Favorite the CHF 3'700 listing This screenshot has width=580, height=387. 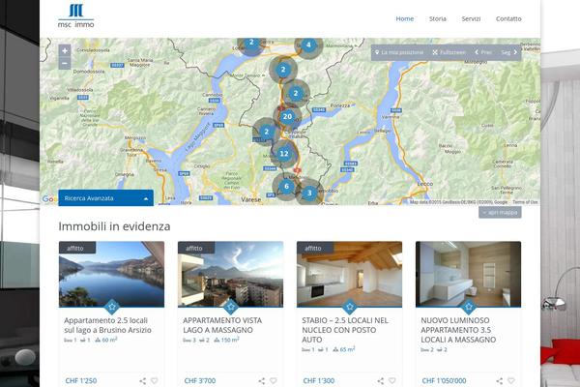274,380
